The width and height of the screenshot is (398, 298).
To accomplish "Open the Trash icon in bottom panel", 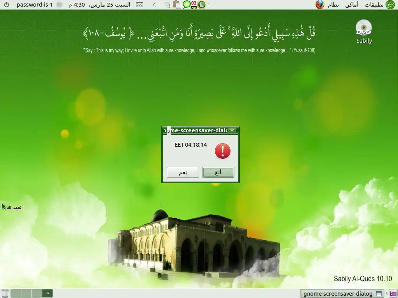I will point(5,293).
